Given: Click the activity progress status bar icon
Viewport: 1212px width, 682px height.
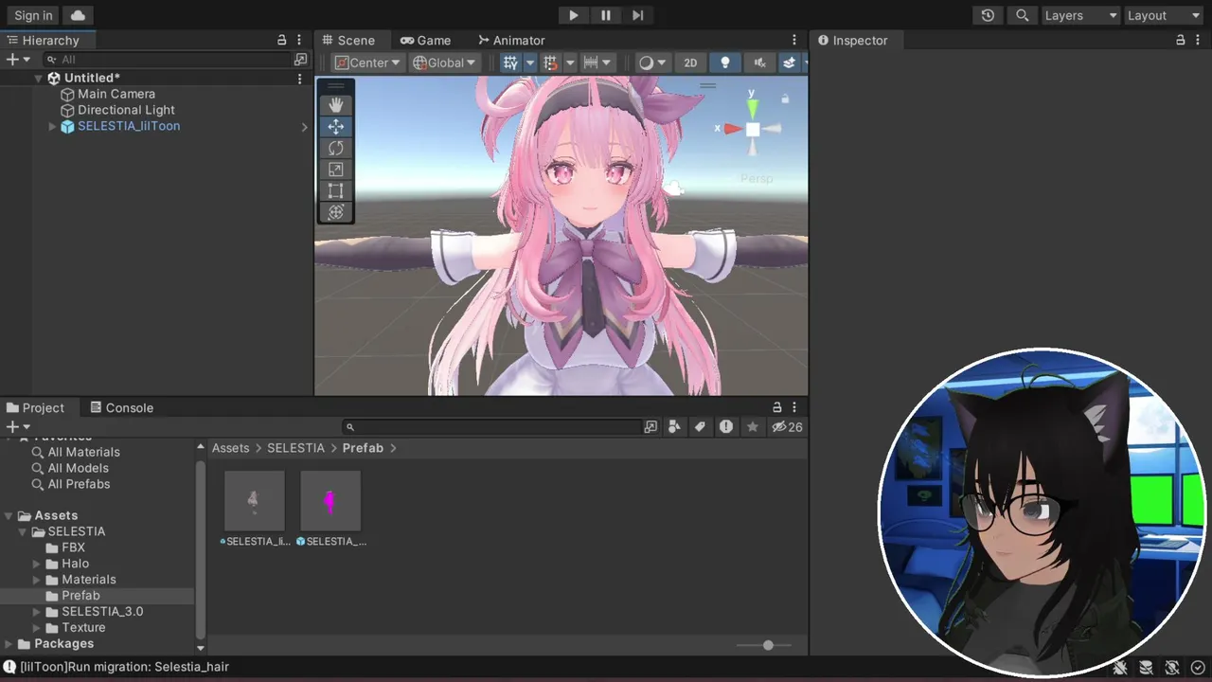Looking at the screenshot, I should [1198, 668].
